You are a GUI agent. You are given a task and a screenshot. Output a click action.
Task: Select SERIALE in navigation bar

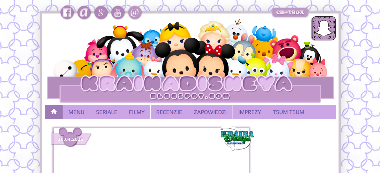coord(107,112)
